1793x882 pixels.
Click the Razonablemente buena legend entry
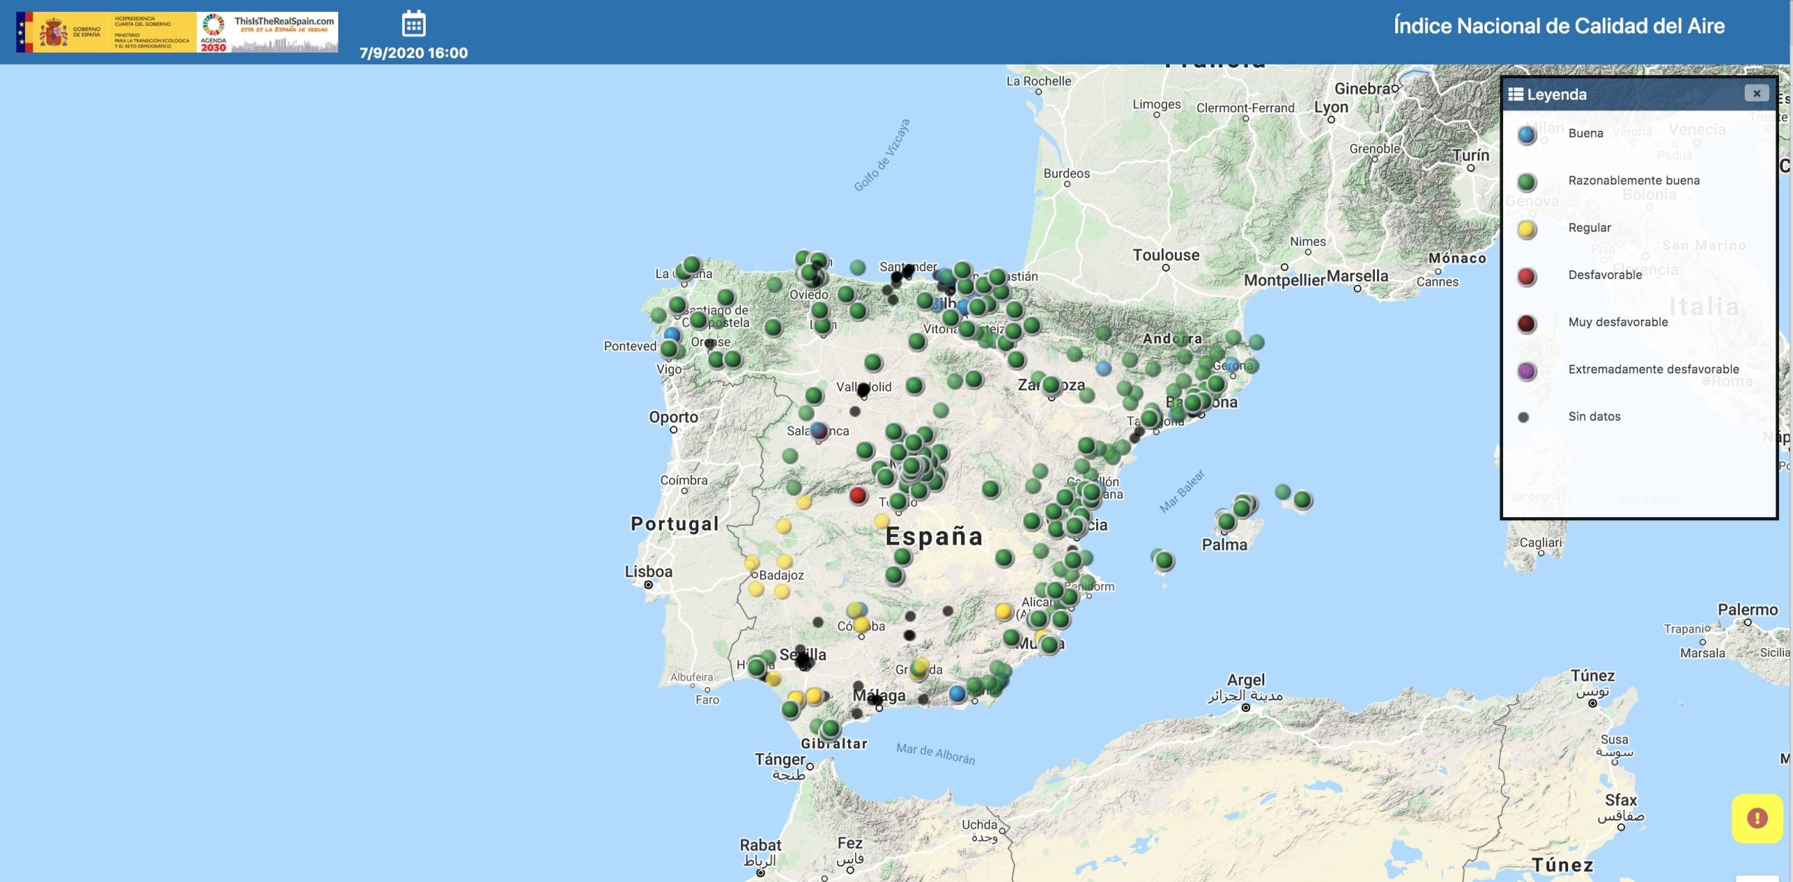pyautogui.click(x=1633, y=181)
